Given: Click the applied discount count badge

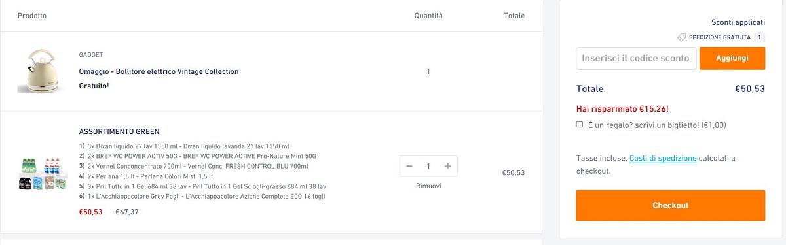Looking at the screenshot, I should (x=760, y=37).
